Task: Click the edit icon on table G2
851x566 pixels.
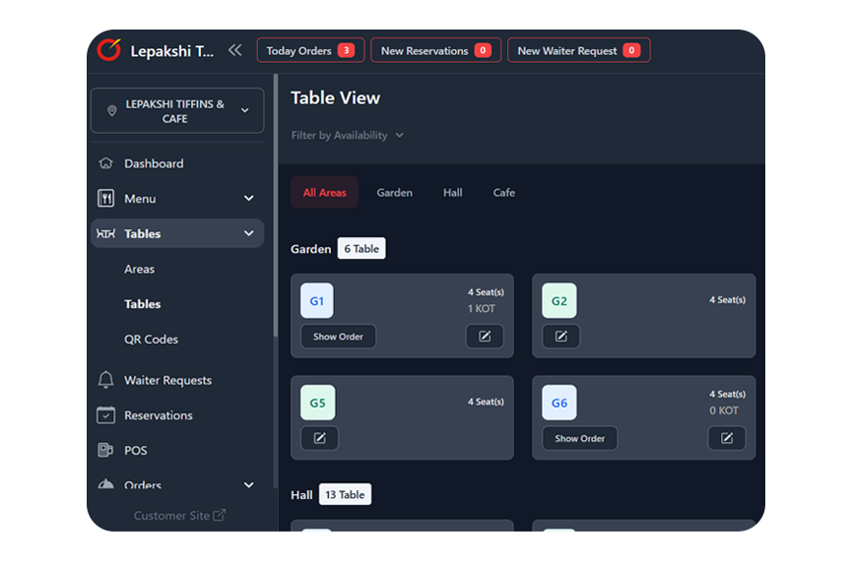Action: click(560, 337)
